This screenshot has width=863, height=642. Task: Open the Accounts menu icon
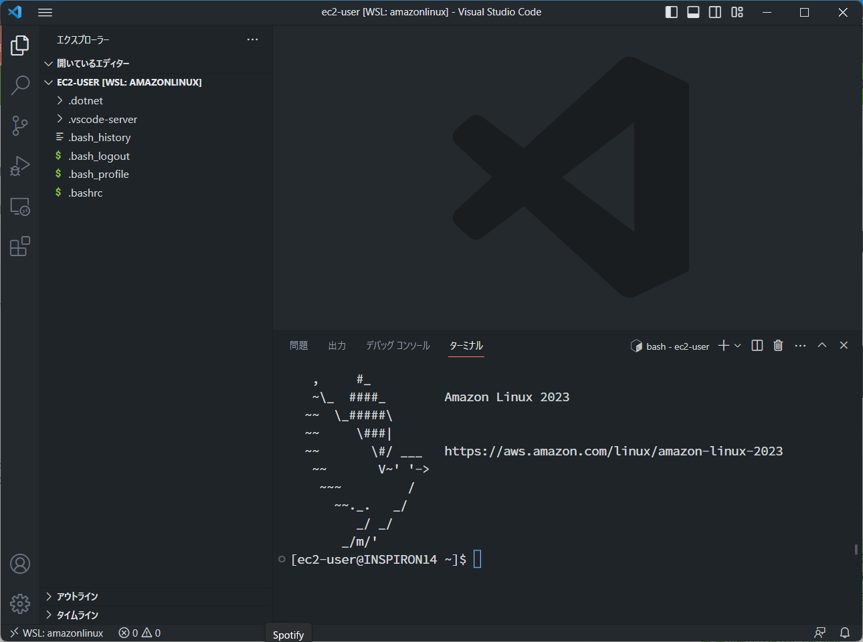point(20,564)
